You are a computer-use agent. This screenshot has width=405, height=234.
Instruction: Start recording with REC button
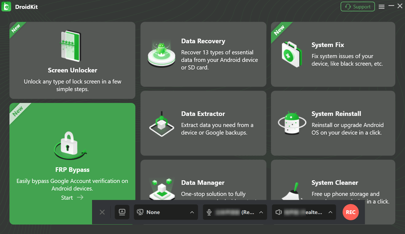pos(351,212)
